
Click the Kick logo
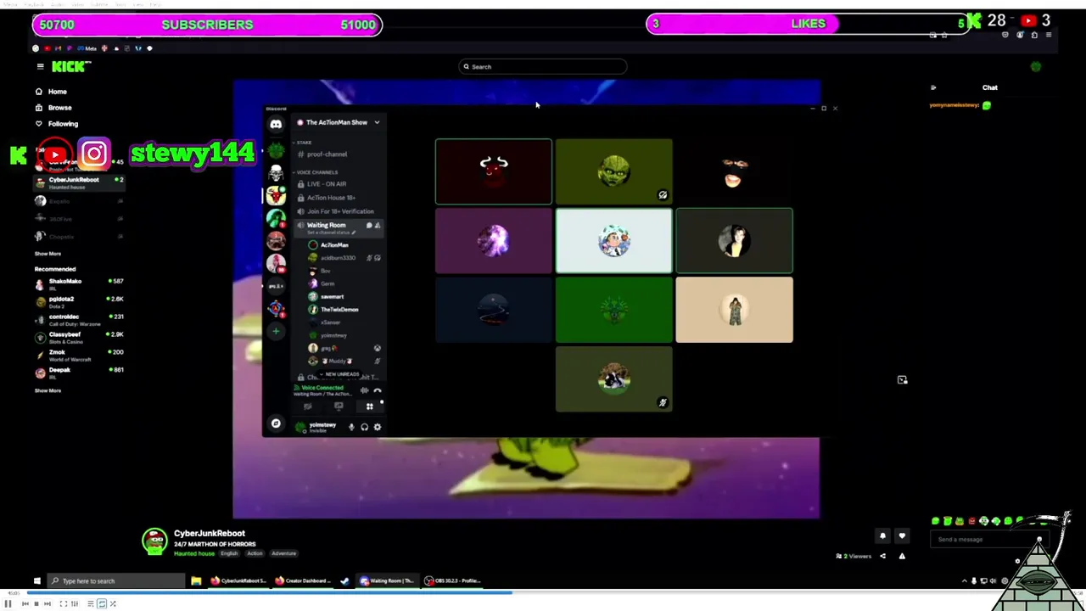click(x=70, y=66)
